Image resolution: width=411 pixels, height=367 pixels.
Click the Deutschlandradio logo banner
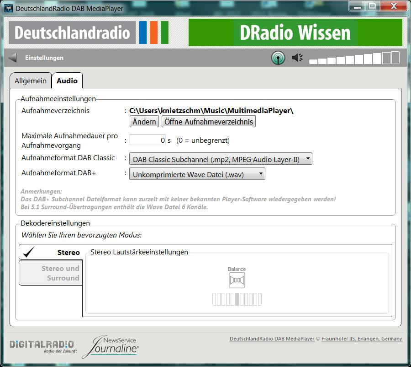(x=89, y=32)
